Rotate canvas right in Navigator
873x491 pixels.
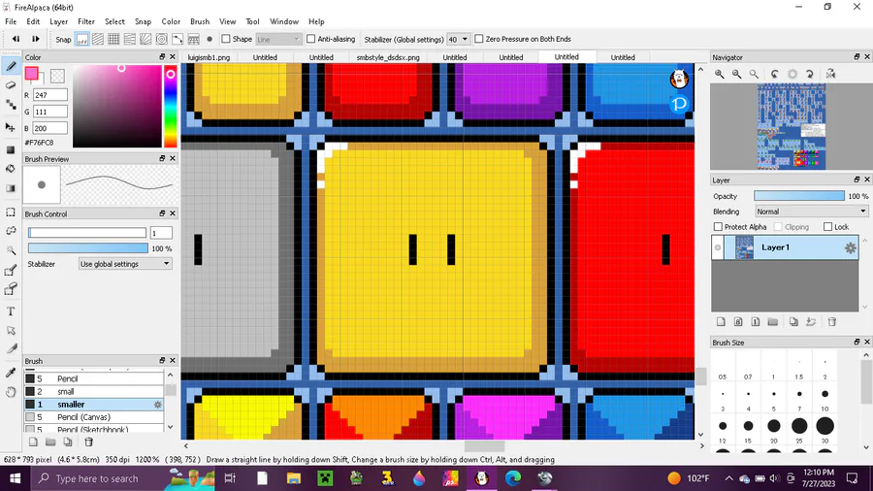click(810, 74)
